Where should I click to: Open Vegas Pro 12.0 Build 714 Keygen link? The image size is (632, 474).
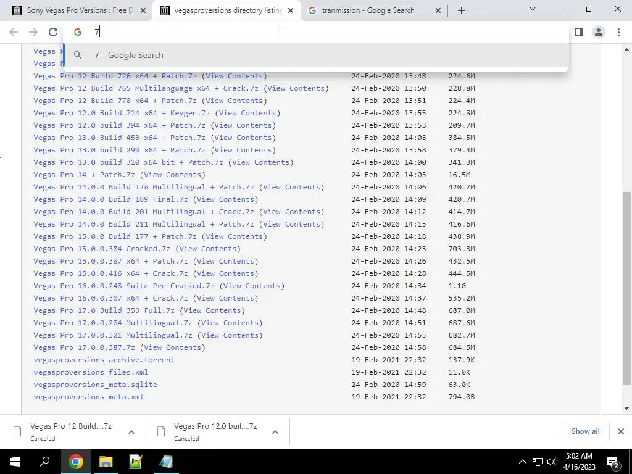point(122,113)
